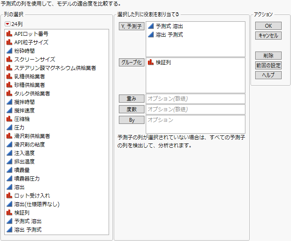291x241 pixels.
Task: Click the 砂糖供給業者 nominal icon
Action: click(9, 85)
